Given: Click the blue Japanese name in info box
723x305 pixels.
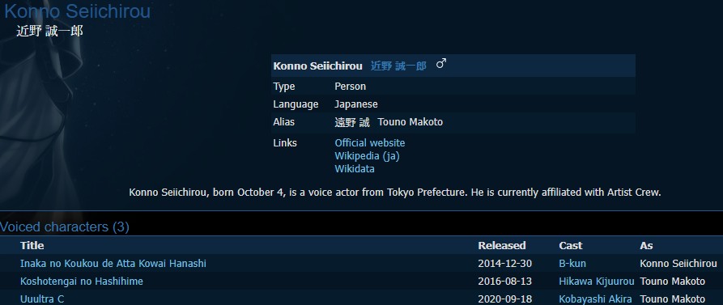Looking at the screenshot, I should click(398, 66).
